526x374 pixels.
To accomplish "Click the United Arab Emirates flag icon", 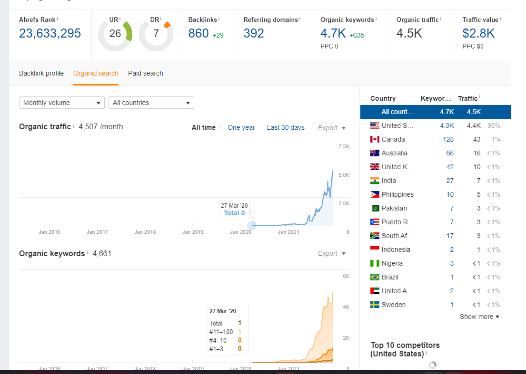I will [375, 291].
